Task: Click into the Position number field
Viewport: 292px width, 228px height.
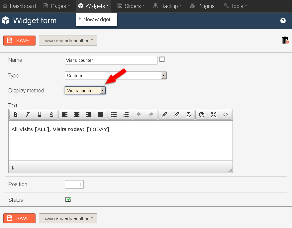Action: pos(74,184)
